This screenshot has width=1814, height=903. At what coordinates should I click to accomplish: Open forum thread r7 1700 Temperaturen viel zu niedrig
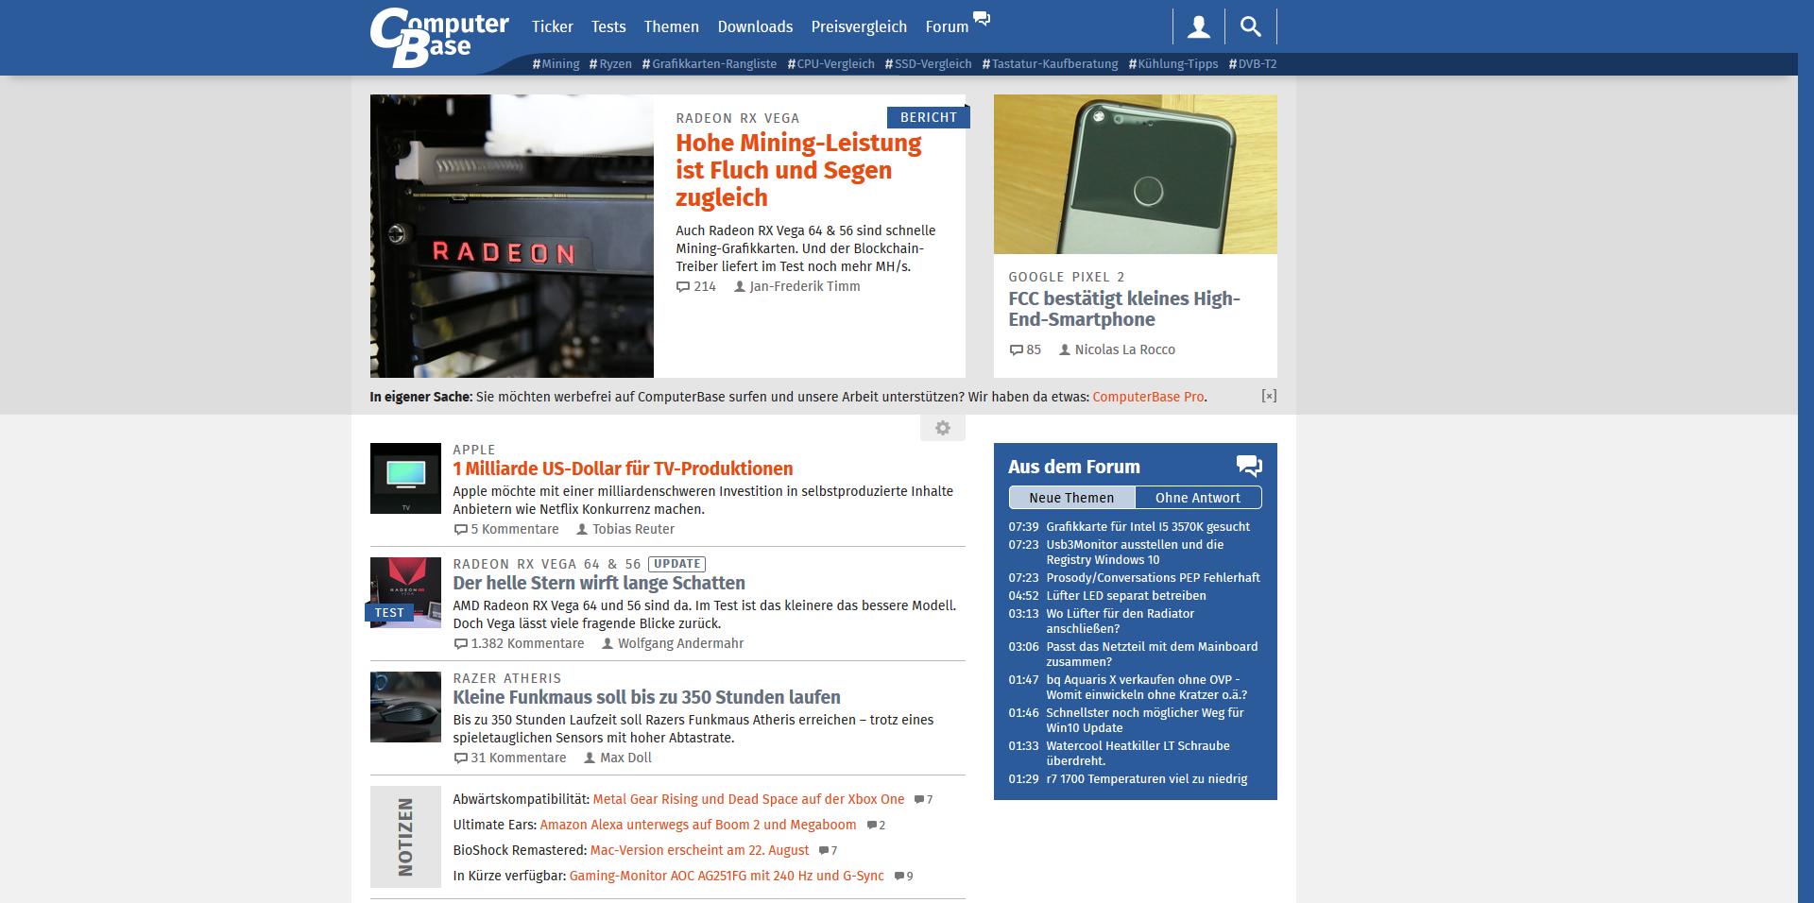1147,779
